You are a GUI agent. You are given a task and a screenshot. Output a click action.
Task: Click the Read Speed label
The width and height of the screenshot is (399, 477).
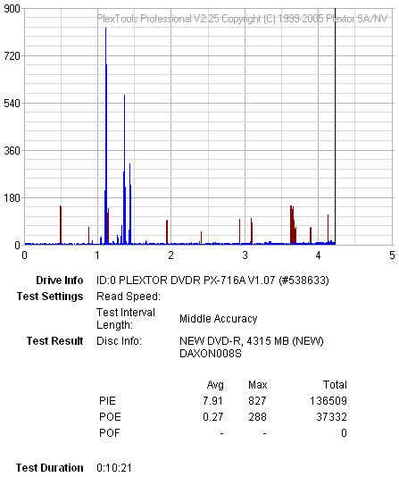tap(129, 297)
